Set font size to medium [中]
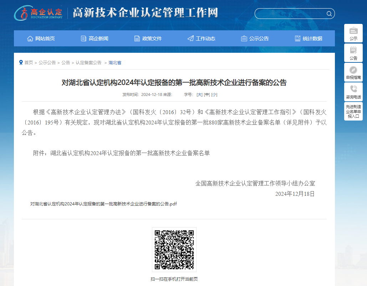Viewport: 367px width, 286px height. (207, 95)
